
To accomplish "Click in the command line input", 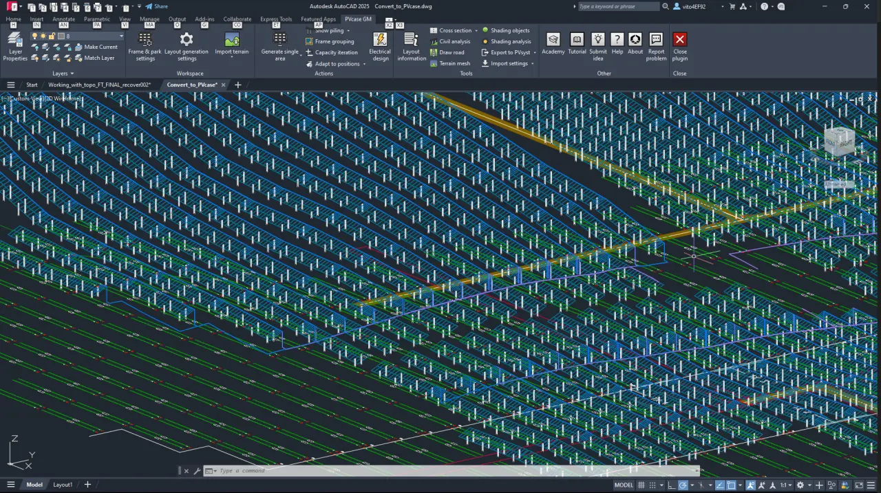I will (454, 470).
